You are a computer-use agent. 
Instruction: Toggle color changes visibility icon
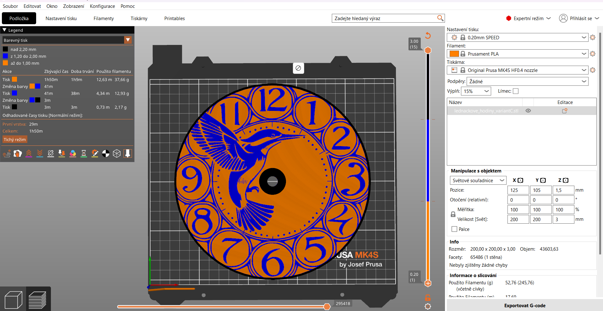[x=73, y=153]
